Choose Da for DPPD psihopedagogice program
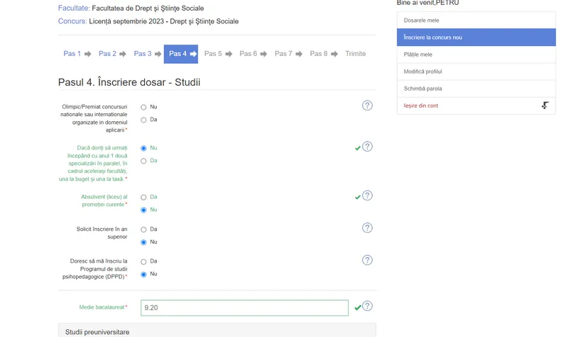This screenshot has width=568, height=337. click(143, 262)
